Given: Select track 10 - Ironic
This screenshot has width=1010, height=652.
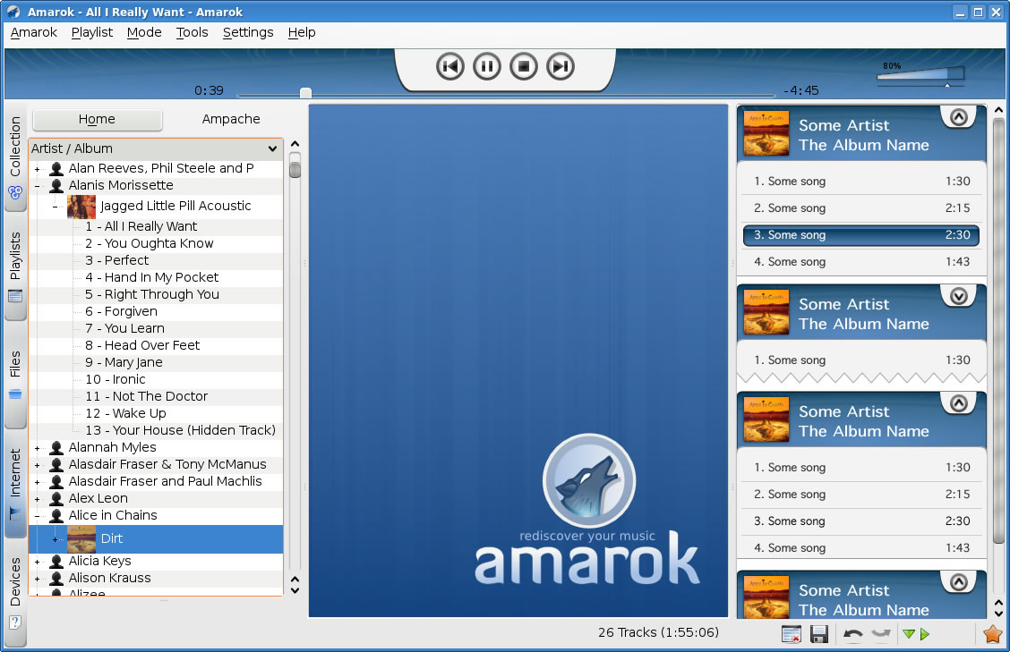Looking at the screenshot, I should [x=116, y=380].
